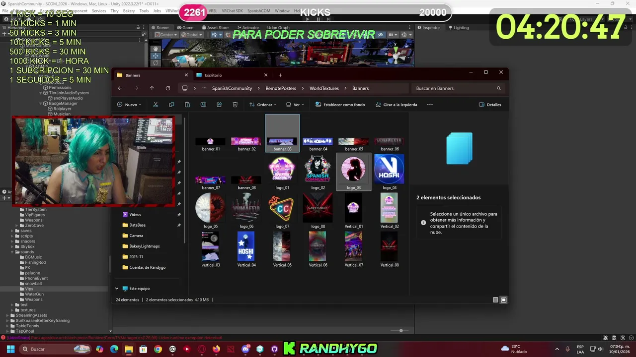Close the Banners Explorer tab

point(186,75)
